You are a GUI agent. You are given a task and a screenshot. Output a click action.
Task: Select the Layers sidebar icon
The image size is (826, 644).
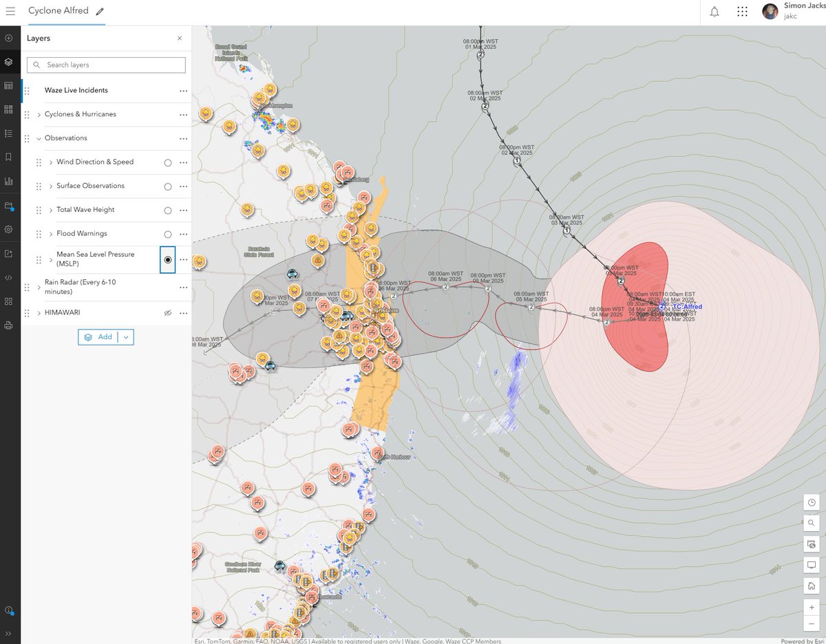(9, 62)
